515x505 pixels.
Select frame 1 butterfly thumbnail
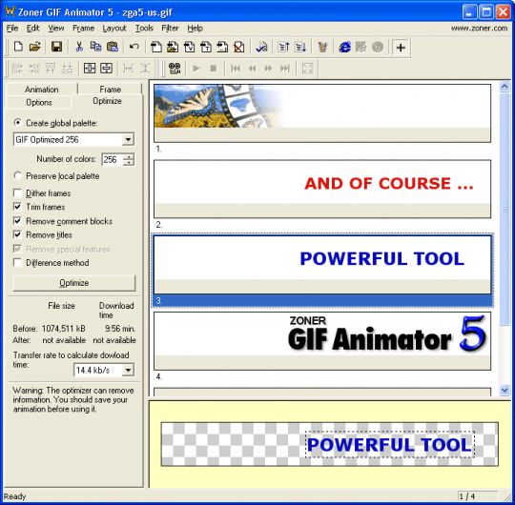[322, 112]
